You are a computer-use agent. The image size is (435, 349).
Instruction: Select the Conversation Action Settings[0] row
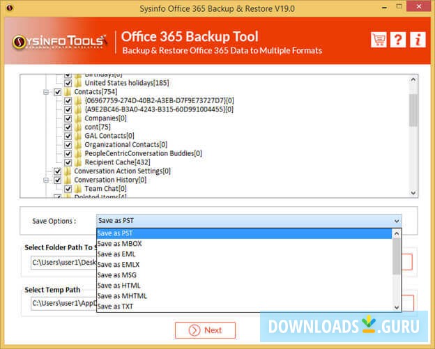[x=123, y=171]
